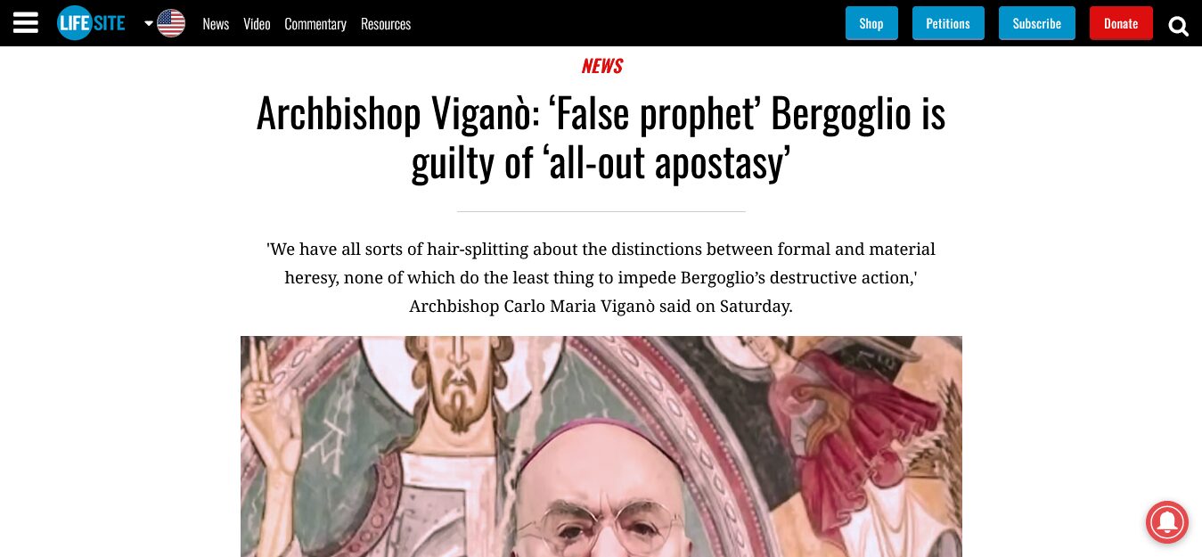Viewport: 1202px width, 557px height.
Task: Click the Shop button
Action: click(x=871, y=23)
